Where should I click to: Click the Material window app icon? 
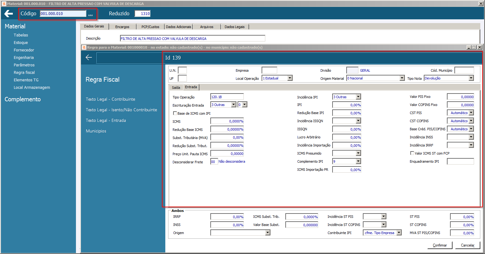4,4
